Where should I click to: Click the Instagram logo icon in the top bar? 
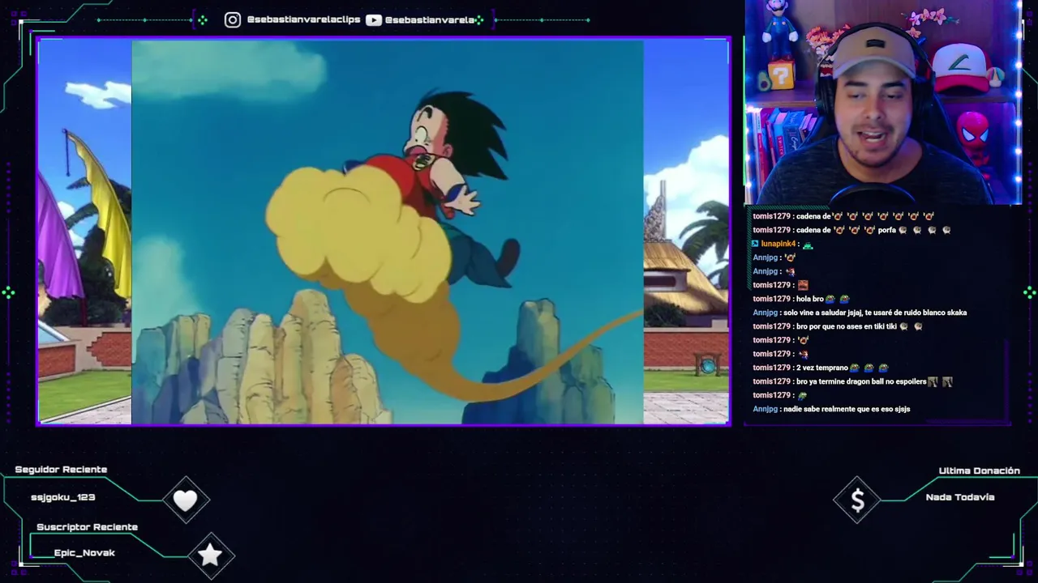pyautogui.click(x=233, y=19)
